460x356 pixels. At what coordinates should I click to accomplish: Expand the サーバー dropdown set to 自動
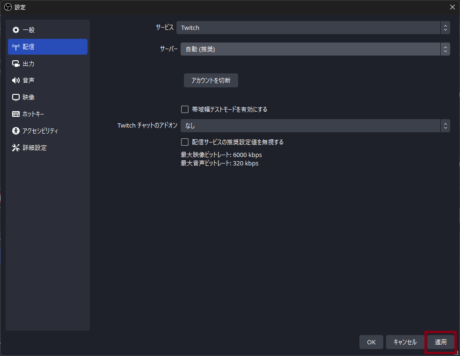point(313,49)
